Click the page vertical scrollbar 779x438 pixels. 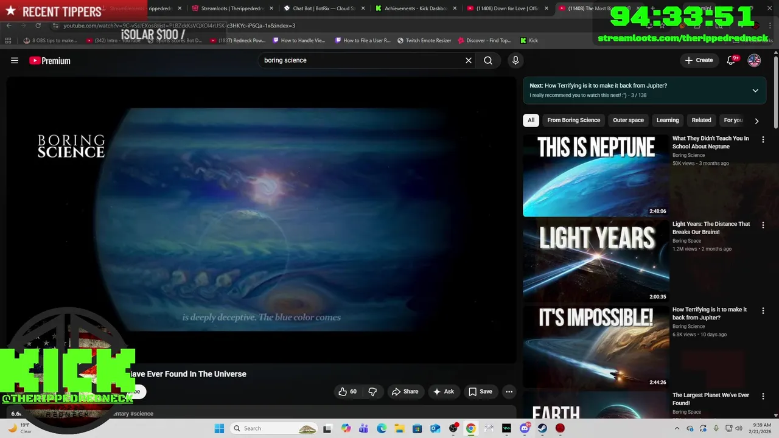click(776, 91)
